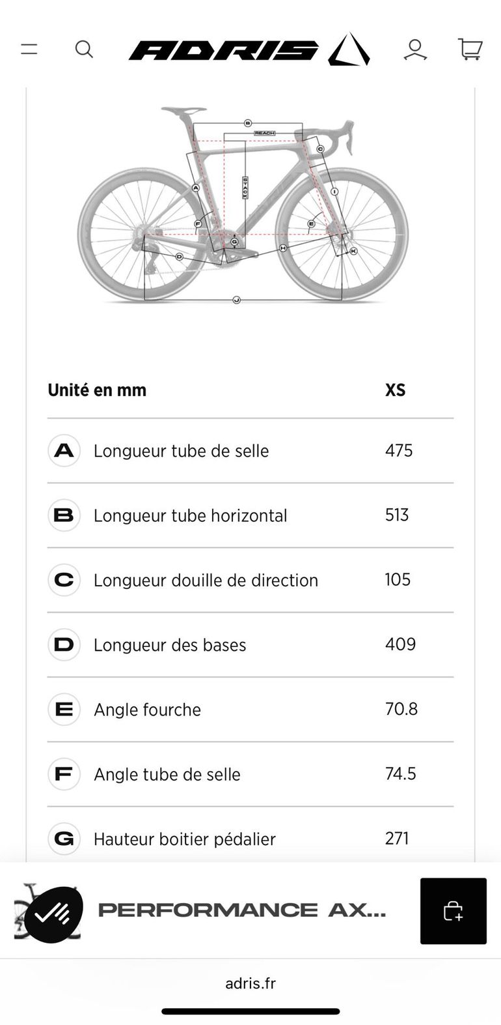Click the letter E badge icon

64,709
